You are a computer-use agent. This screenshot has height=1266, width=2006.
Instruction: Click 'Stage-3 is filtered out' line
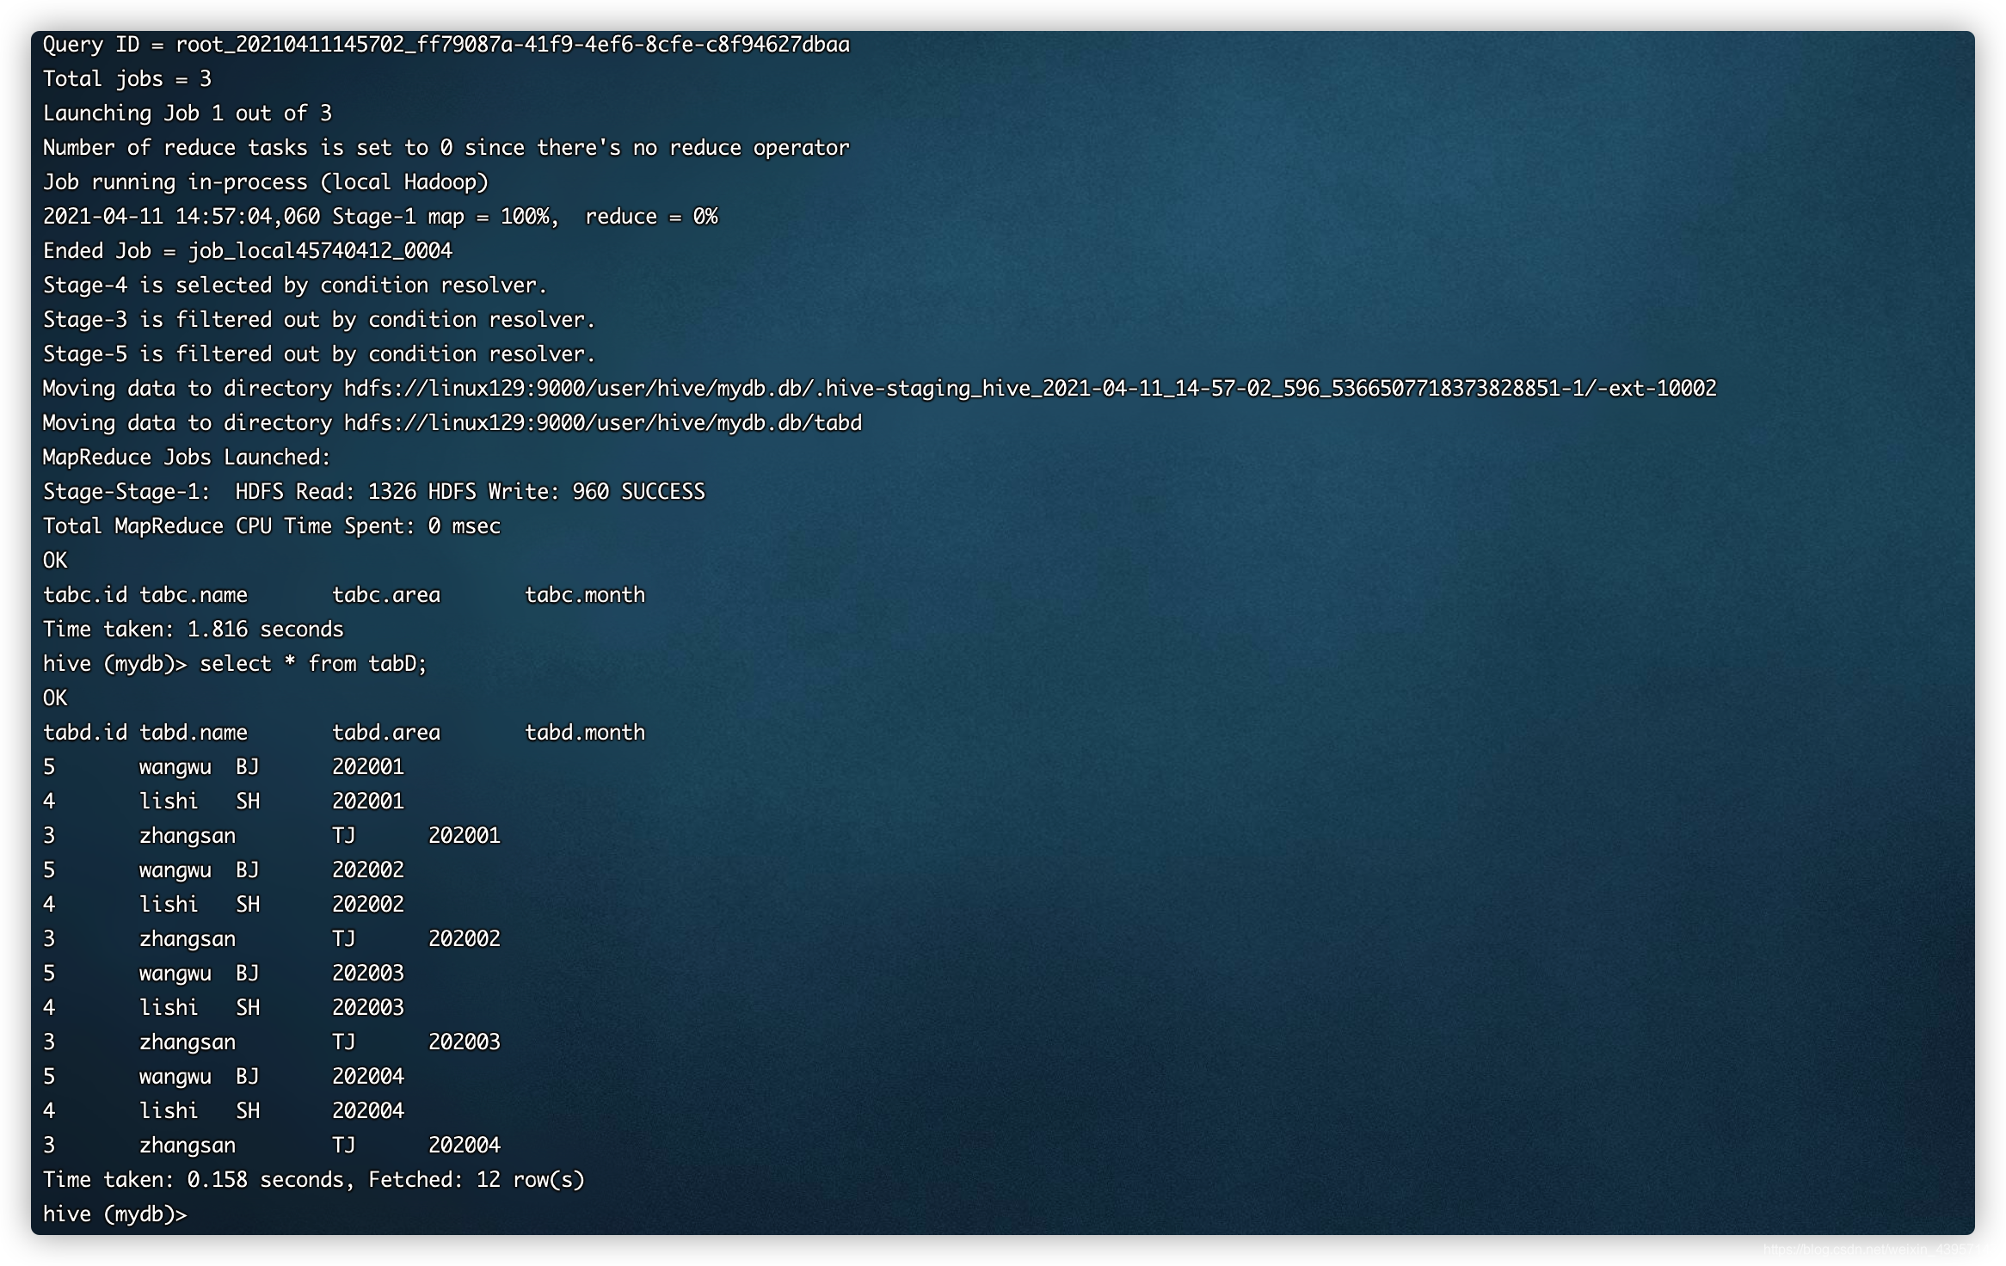319,320
